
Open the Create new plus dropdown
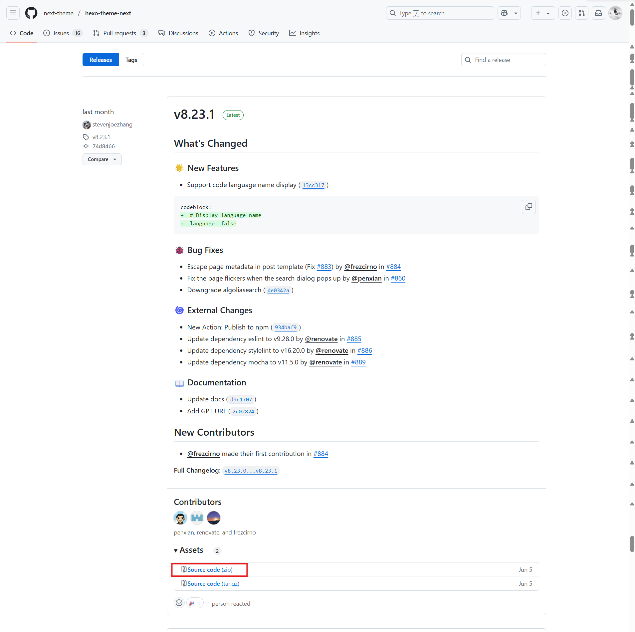coord(542,13)
